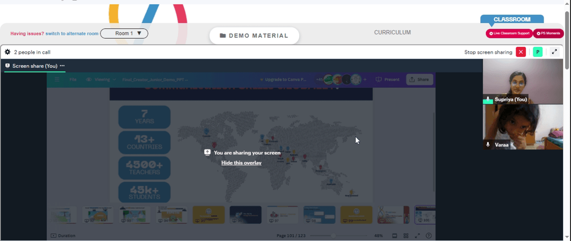Viewport: 571px width, 241px height.
Task: Open the File menu in Canva
Action: [73, 79]
